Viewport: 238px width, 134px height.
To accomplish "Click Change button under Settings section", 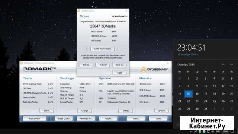I will click(85, 111).
